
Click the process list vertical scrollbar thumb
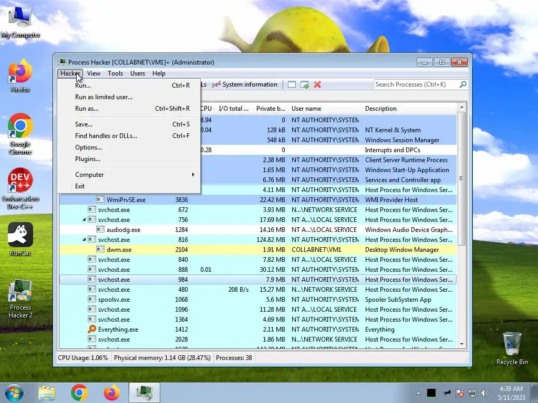pyautogui.click(x=461, y=178)
